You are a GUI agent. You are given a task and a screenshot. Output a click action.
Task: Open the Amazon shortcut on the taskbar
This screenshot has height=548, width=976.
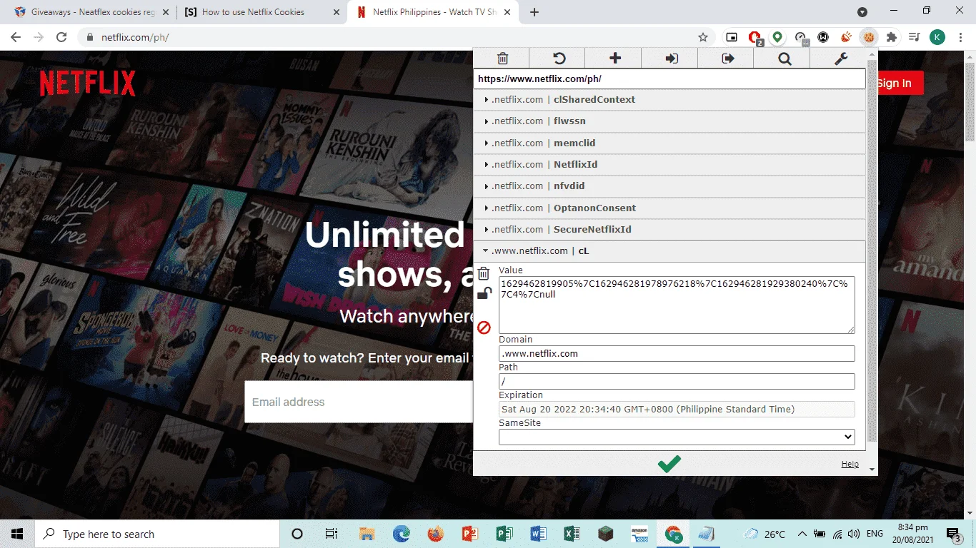pyautogui.click(x=639, y=534)
